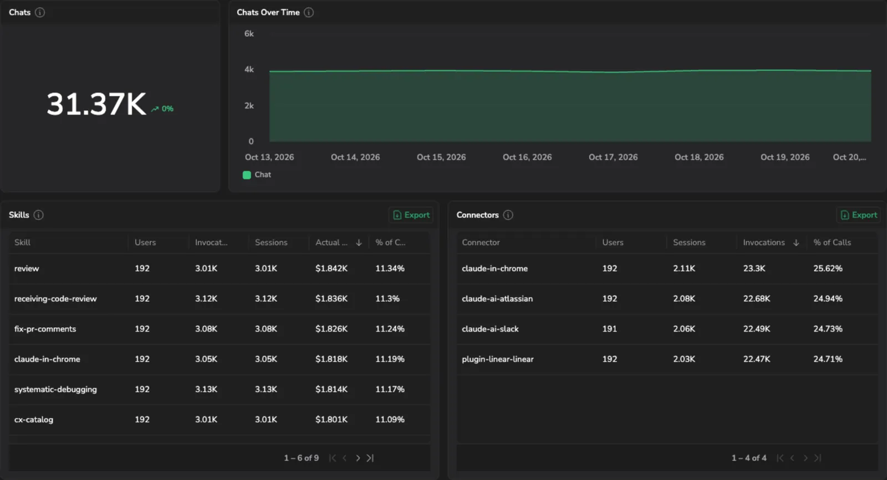887x480 pixels.
Task: Click the 11.3% value for receiving-code-review
Action: pos(388,298)
